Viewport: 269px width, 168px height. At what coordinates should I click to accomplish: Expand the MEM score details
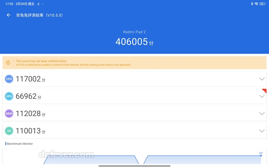(262, 114)
